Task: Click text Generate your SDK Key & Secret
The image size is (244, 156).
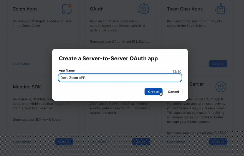Action: pyautogui.click(x=38, y=120)
